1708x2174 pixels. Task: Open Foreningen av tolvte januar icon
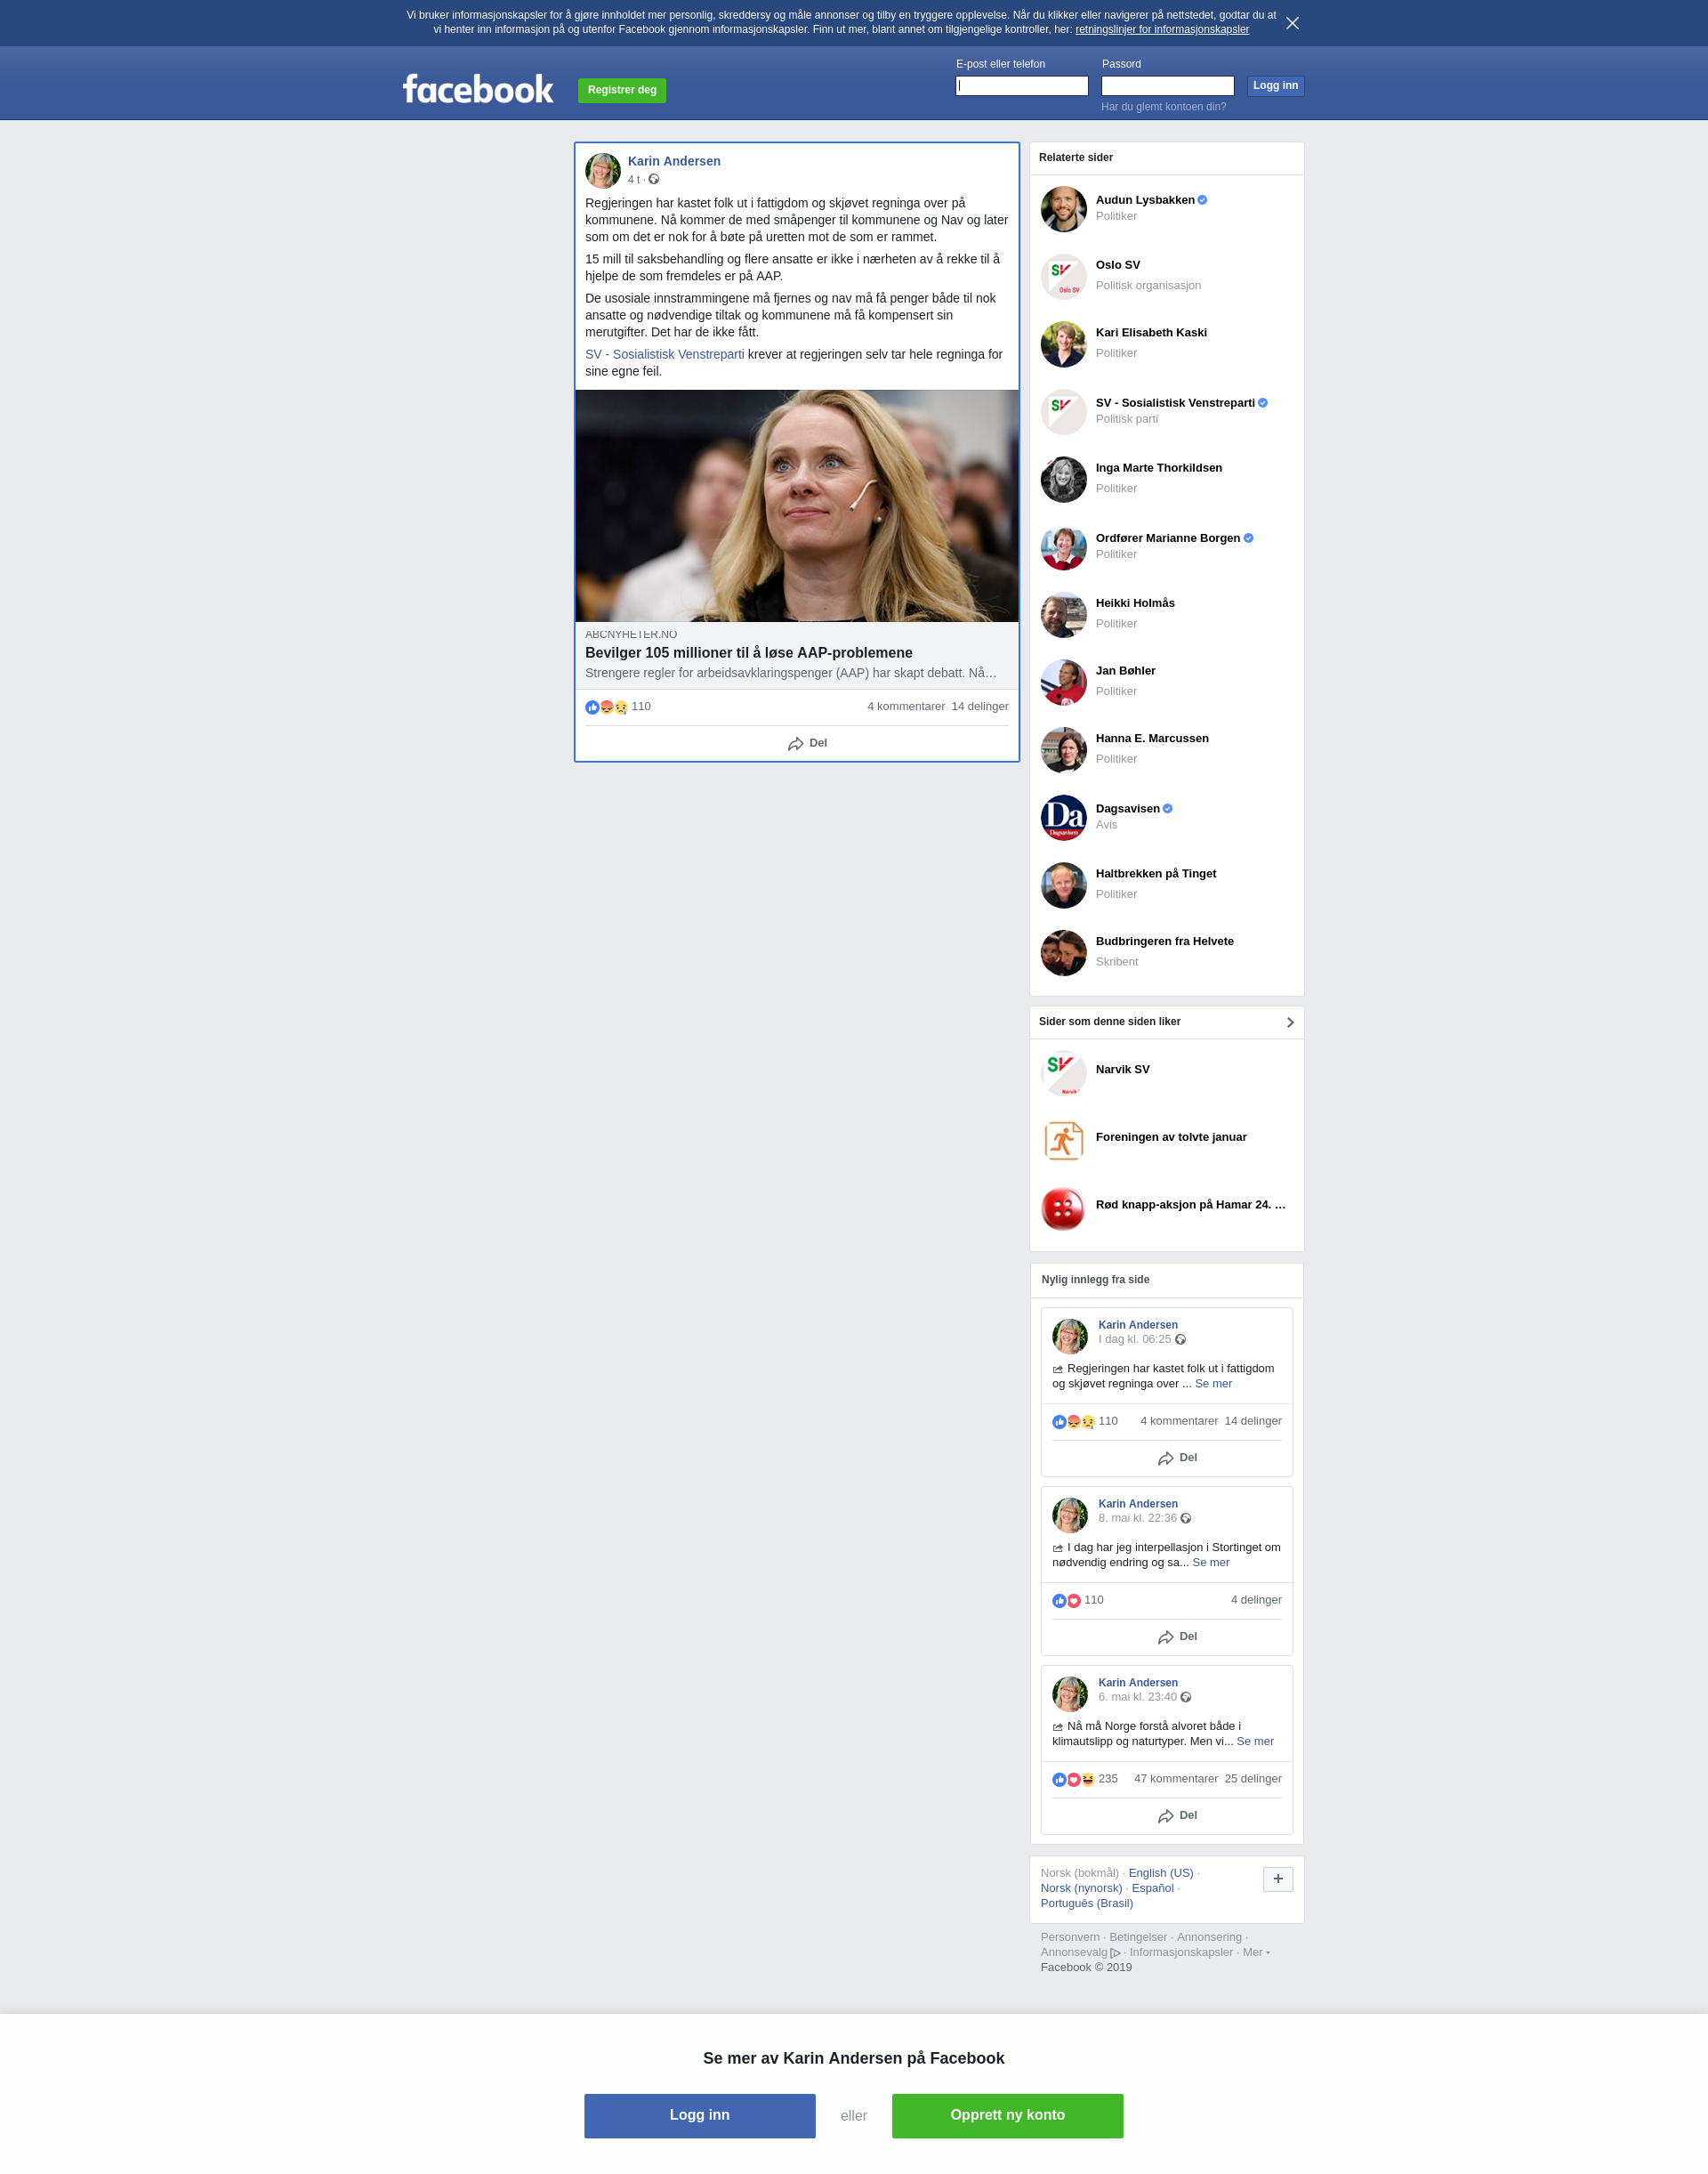pos(1063,1140)
